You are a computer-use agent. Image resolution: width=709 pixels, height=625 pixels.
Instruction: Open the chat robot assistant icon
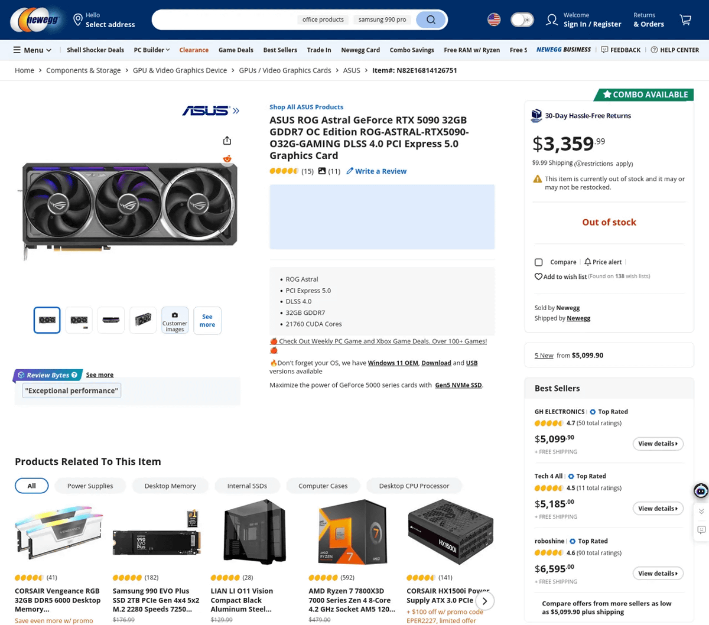701,490
